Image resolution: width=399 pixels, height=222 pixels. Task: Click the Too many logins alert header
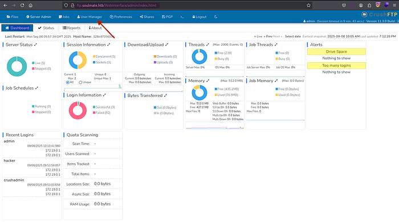coord(336,66)
